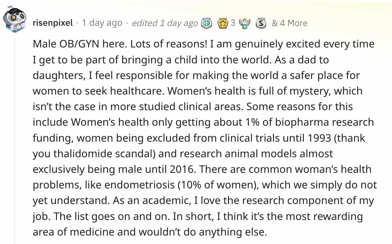Expand the '& 4 More' awards list
Screen dimensions: 392x244
click(289, 23)
